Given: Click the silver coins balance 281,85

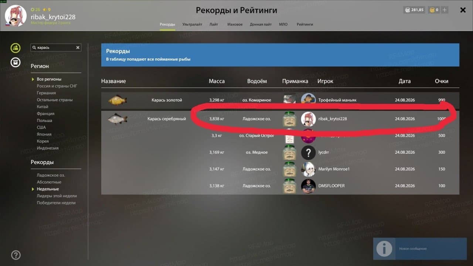Looking at the screenshot, I should click(x=414, y=10).
